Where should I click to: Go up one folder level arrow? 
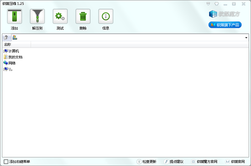6,37
